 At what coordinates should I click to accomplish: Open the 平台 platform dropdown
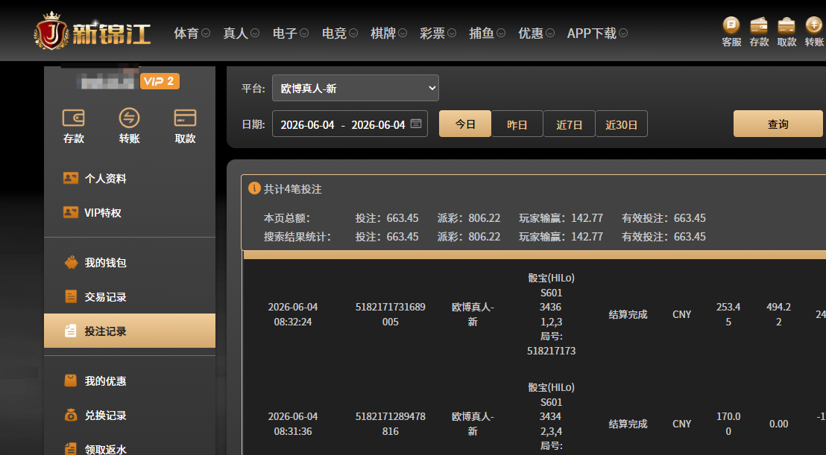[x=355, y=88]
